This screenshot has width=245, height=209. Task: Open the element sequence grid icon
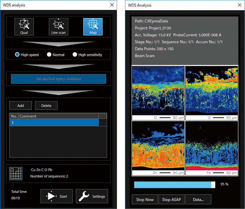click(16, 174)
